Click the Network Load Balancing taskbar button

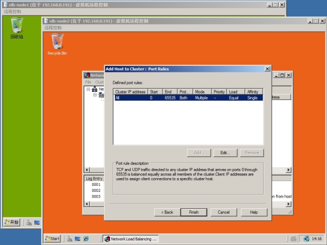[x=131, y=238]
